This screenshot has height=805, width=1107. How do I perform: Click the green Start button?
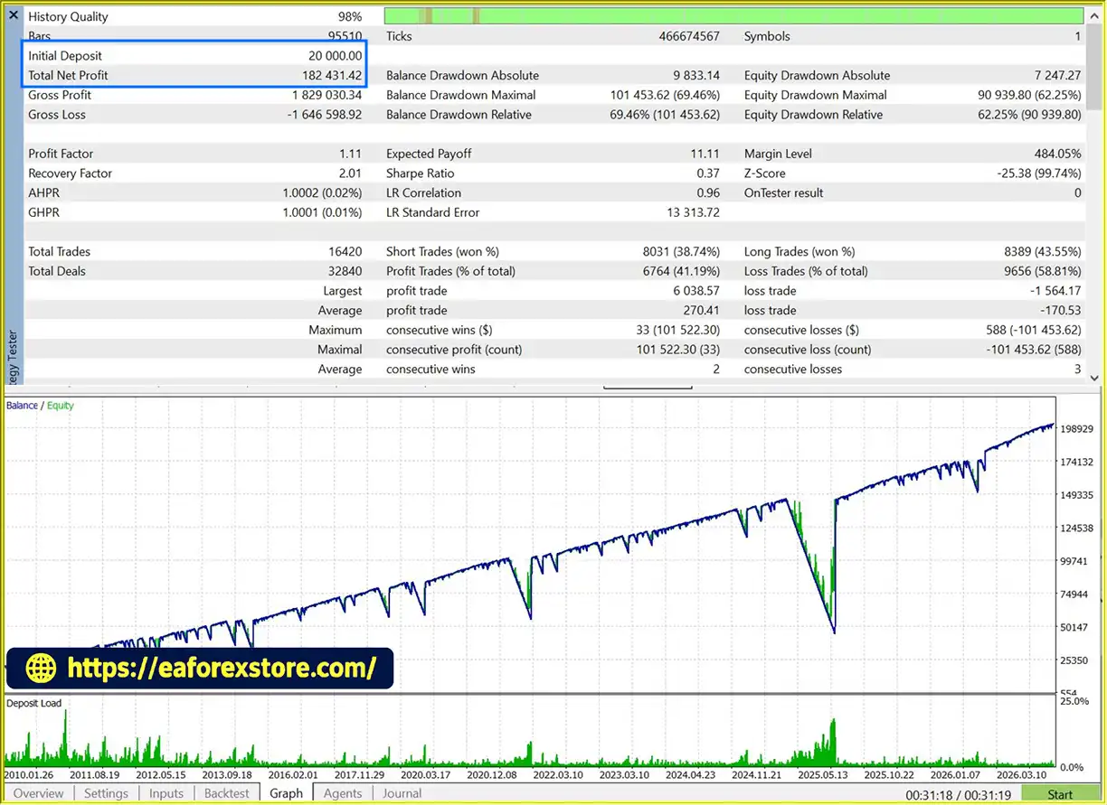click(x=1060, y=794)
